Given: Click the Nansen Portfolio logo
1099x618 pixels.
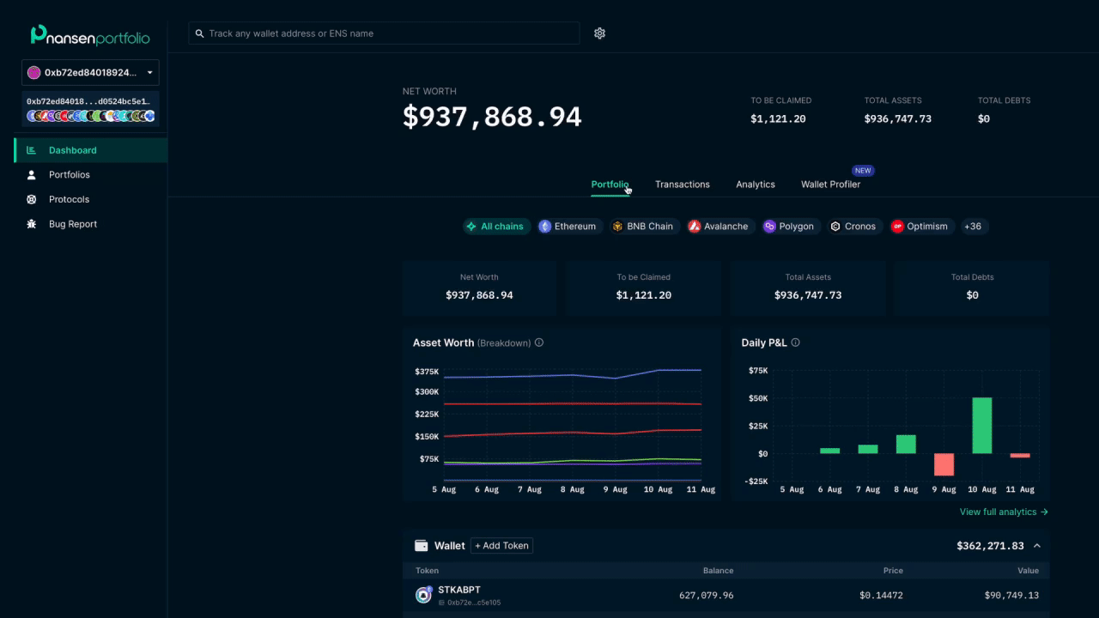Looking at the screenshot, I should coord(90,34).
